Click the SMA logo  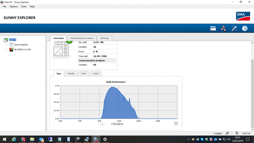[x=243, y=16]
